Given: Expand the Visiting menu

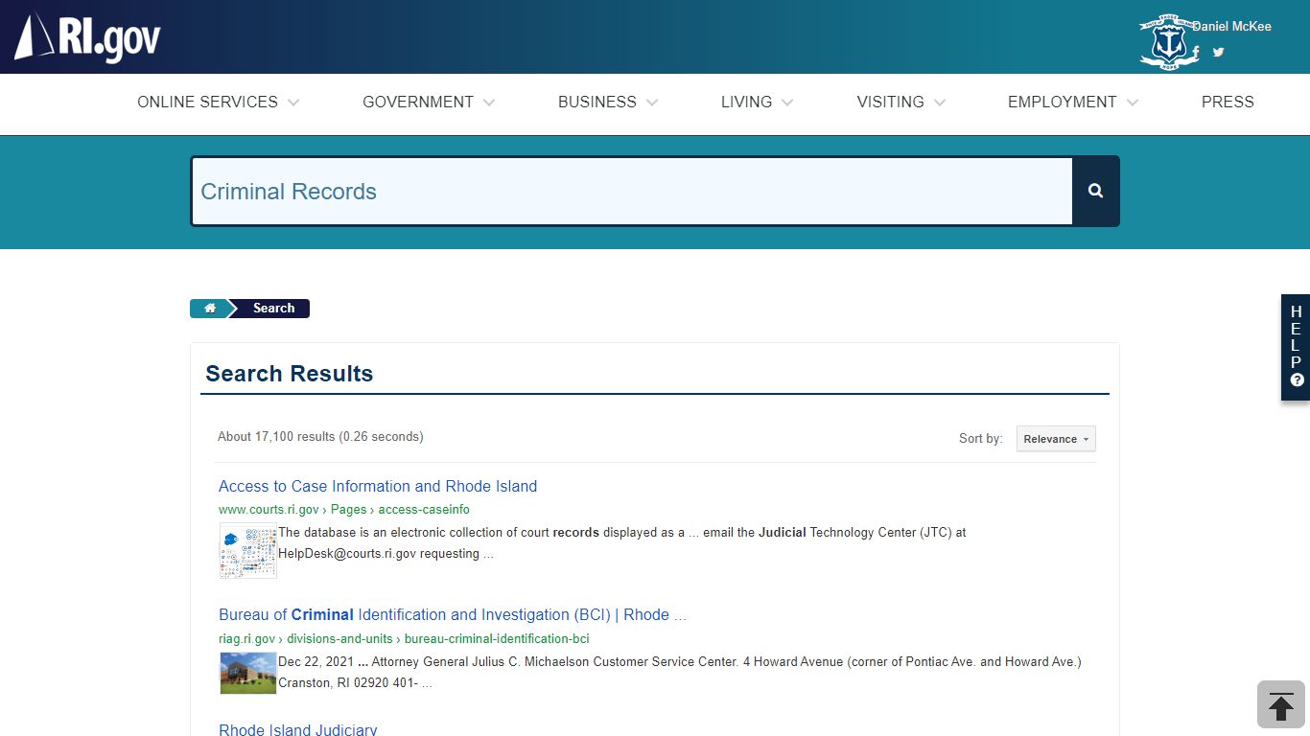Looking at the screenshot, I should [901, 102].
